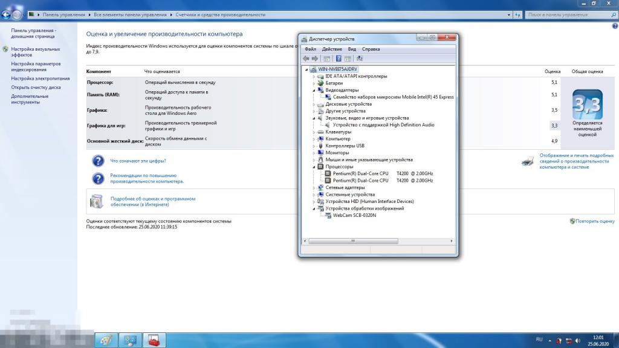
Task: Click the Forward arrow in Device Manager toolbar
Action: tap(314, 59)
